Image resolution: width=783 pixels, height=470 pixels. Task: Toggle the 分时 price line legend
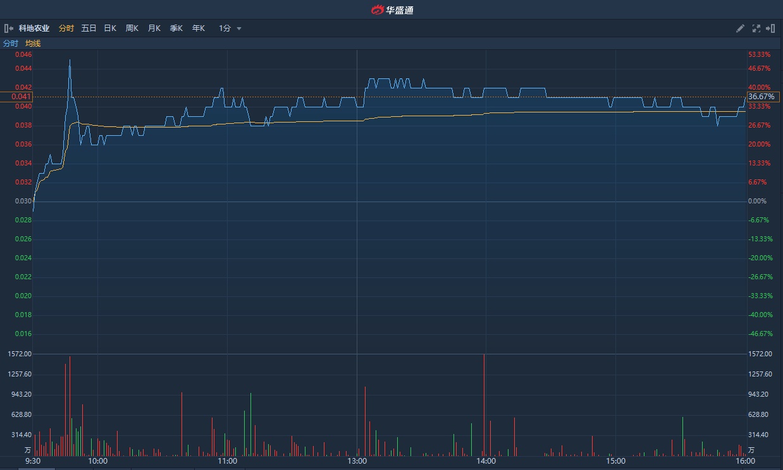point(11,44)
